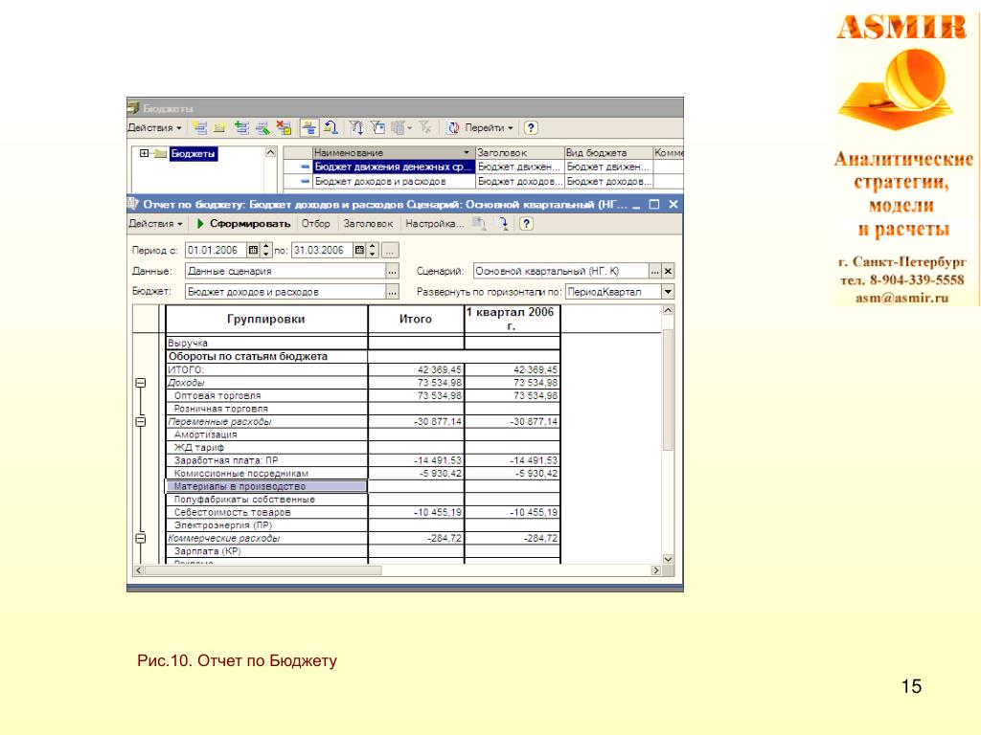981x735 pixels.
Task: Open calendar for end date 31.03.2006
Action: point(359,251)
